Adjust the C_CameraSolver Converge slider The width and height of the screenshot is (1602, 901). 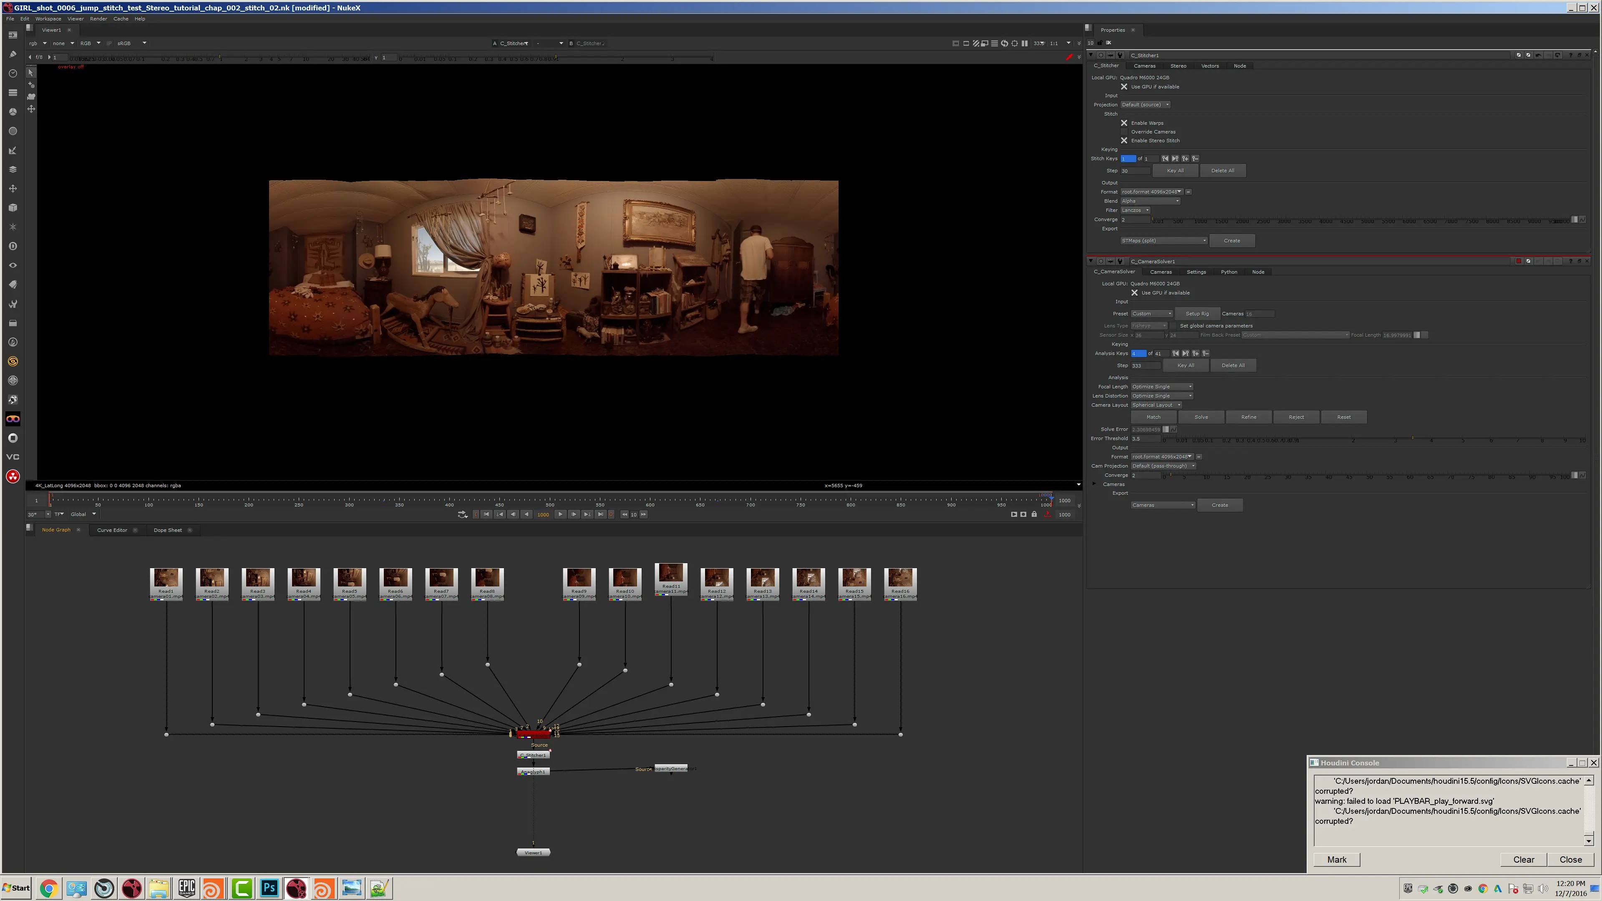tap(1366, 475)
